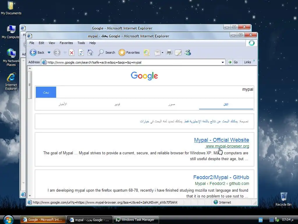Viewport: 298px width, 224px height.
Task: Select the Internet Explorer desktop shortcut
Action: pos(11,82)
